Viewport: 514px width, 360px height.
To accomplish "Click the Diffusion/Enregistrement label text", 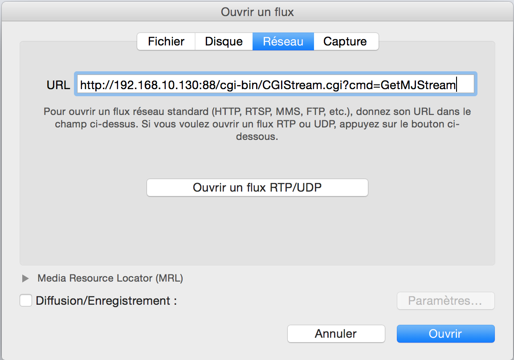I will (x=106, y=301).
